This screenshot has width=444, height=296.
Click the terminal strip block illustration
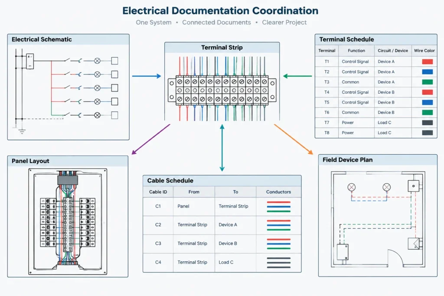point(222,90)
